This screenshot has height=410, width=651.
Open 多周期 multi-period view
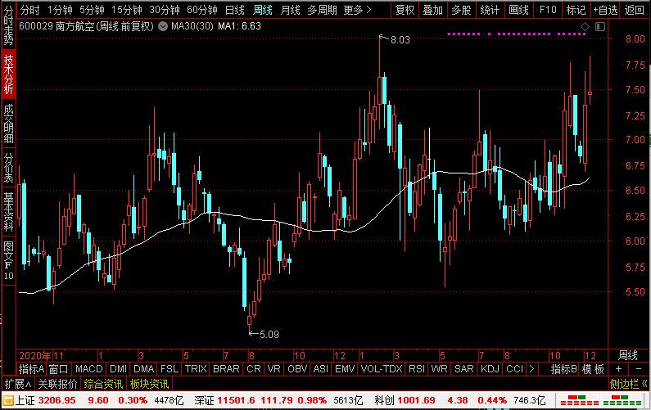click(x=322, y=10)
